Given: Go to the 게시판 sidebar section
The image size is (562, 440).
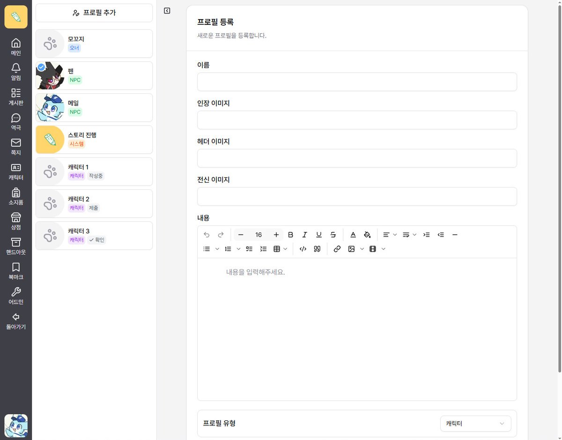Looking at the screenshot, I should 15,96.
